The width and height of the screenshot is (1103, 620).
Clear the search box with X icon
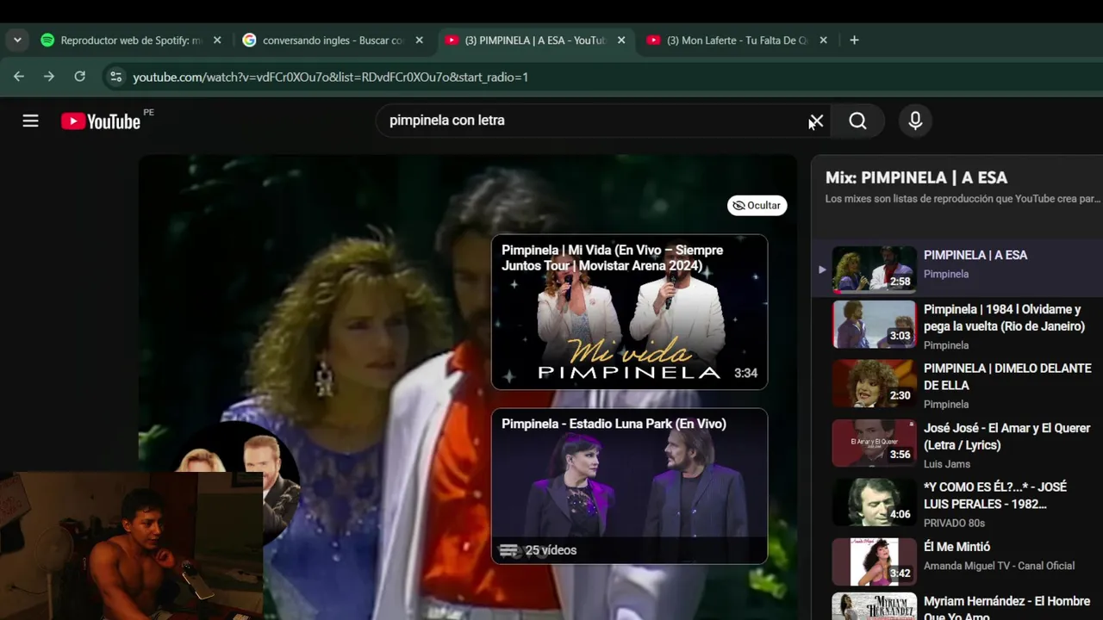point(815,121)
